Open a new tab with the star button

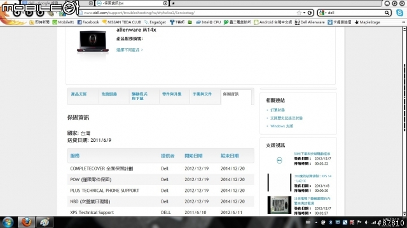[x=174, y=3]
